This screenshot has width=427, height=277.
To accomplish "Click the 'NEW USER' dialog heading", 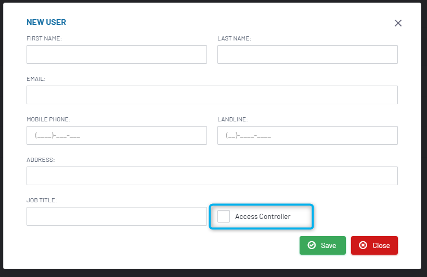I will (x=46, y=22).
